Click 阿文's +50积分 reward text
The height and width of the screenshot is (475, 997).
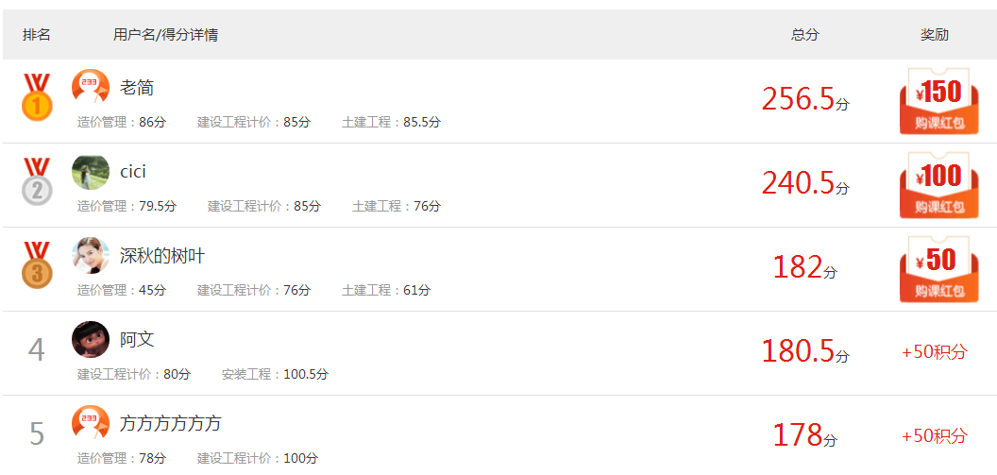(935, 352)
